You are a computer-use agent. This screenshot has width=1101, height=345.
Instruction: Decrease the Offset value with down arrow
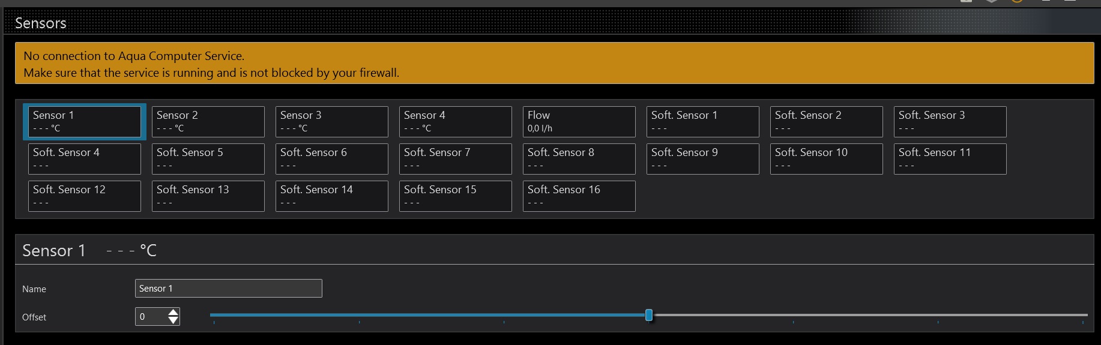pyautogui.click(x=173, y=320)
